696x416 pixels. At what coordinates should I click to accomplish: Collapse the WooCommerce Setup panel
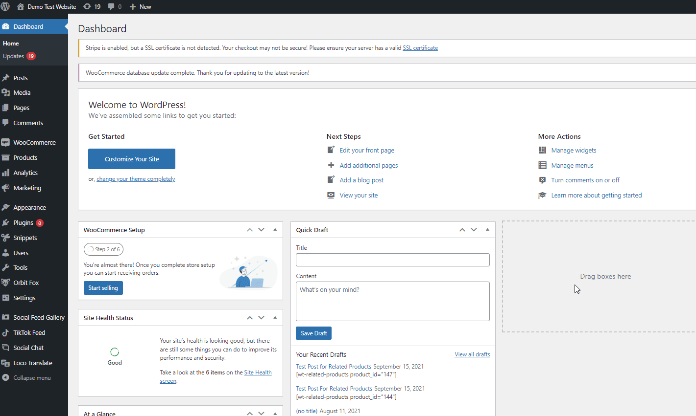click(x=275, y=230)
